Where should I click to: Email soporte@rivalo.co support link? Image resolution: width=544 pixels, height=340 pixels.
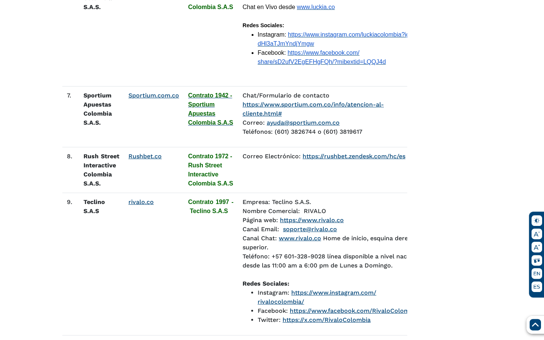pos(310,229)
